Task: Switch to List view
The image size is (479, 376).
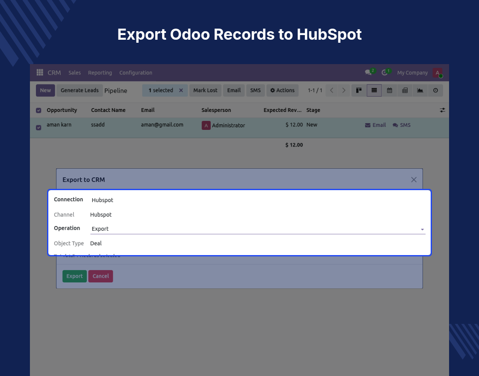Action: click(x=374, y=90)
